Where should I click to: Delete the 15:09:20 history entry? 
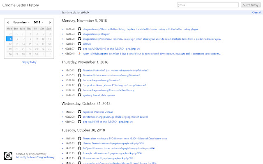tap(62, 80)
